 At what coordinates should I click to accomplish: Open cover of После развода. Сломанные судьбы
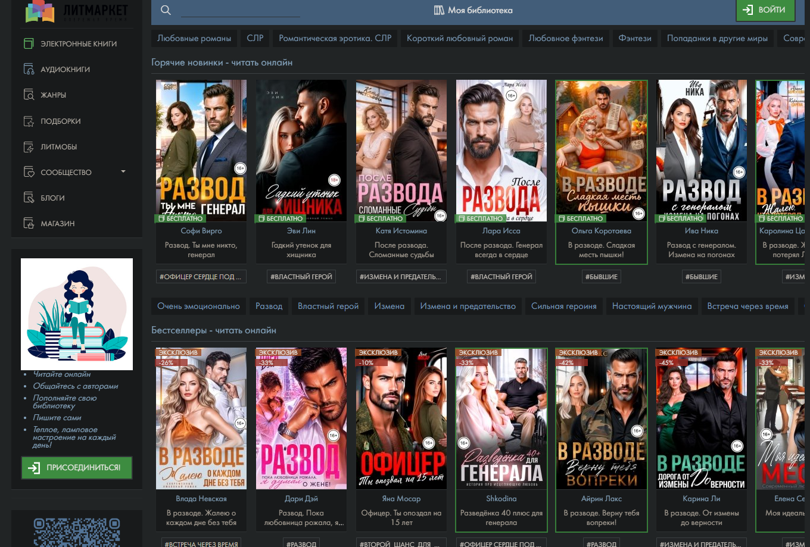coord(401,151)
